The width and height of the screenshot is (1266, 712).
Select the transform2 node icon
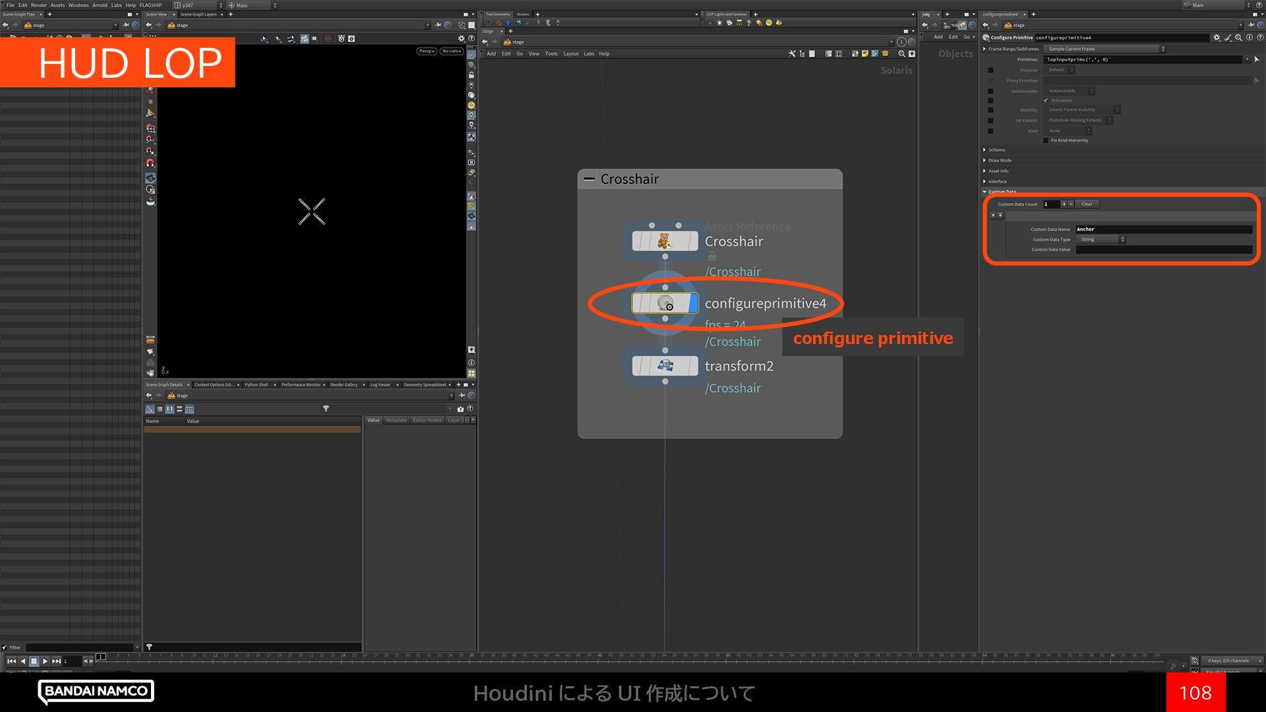point(665,366)
